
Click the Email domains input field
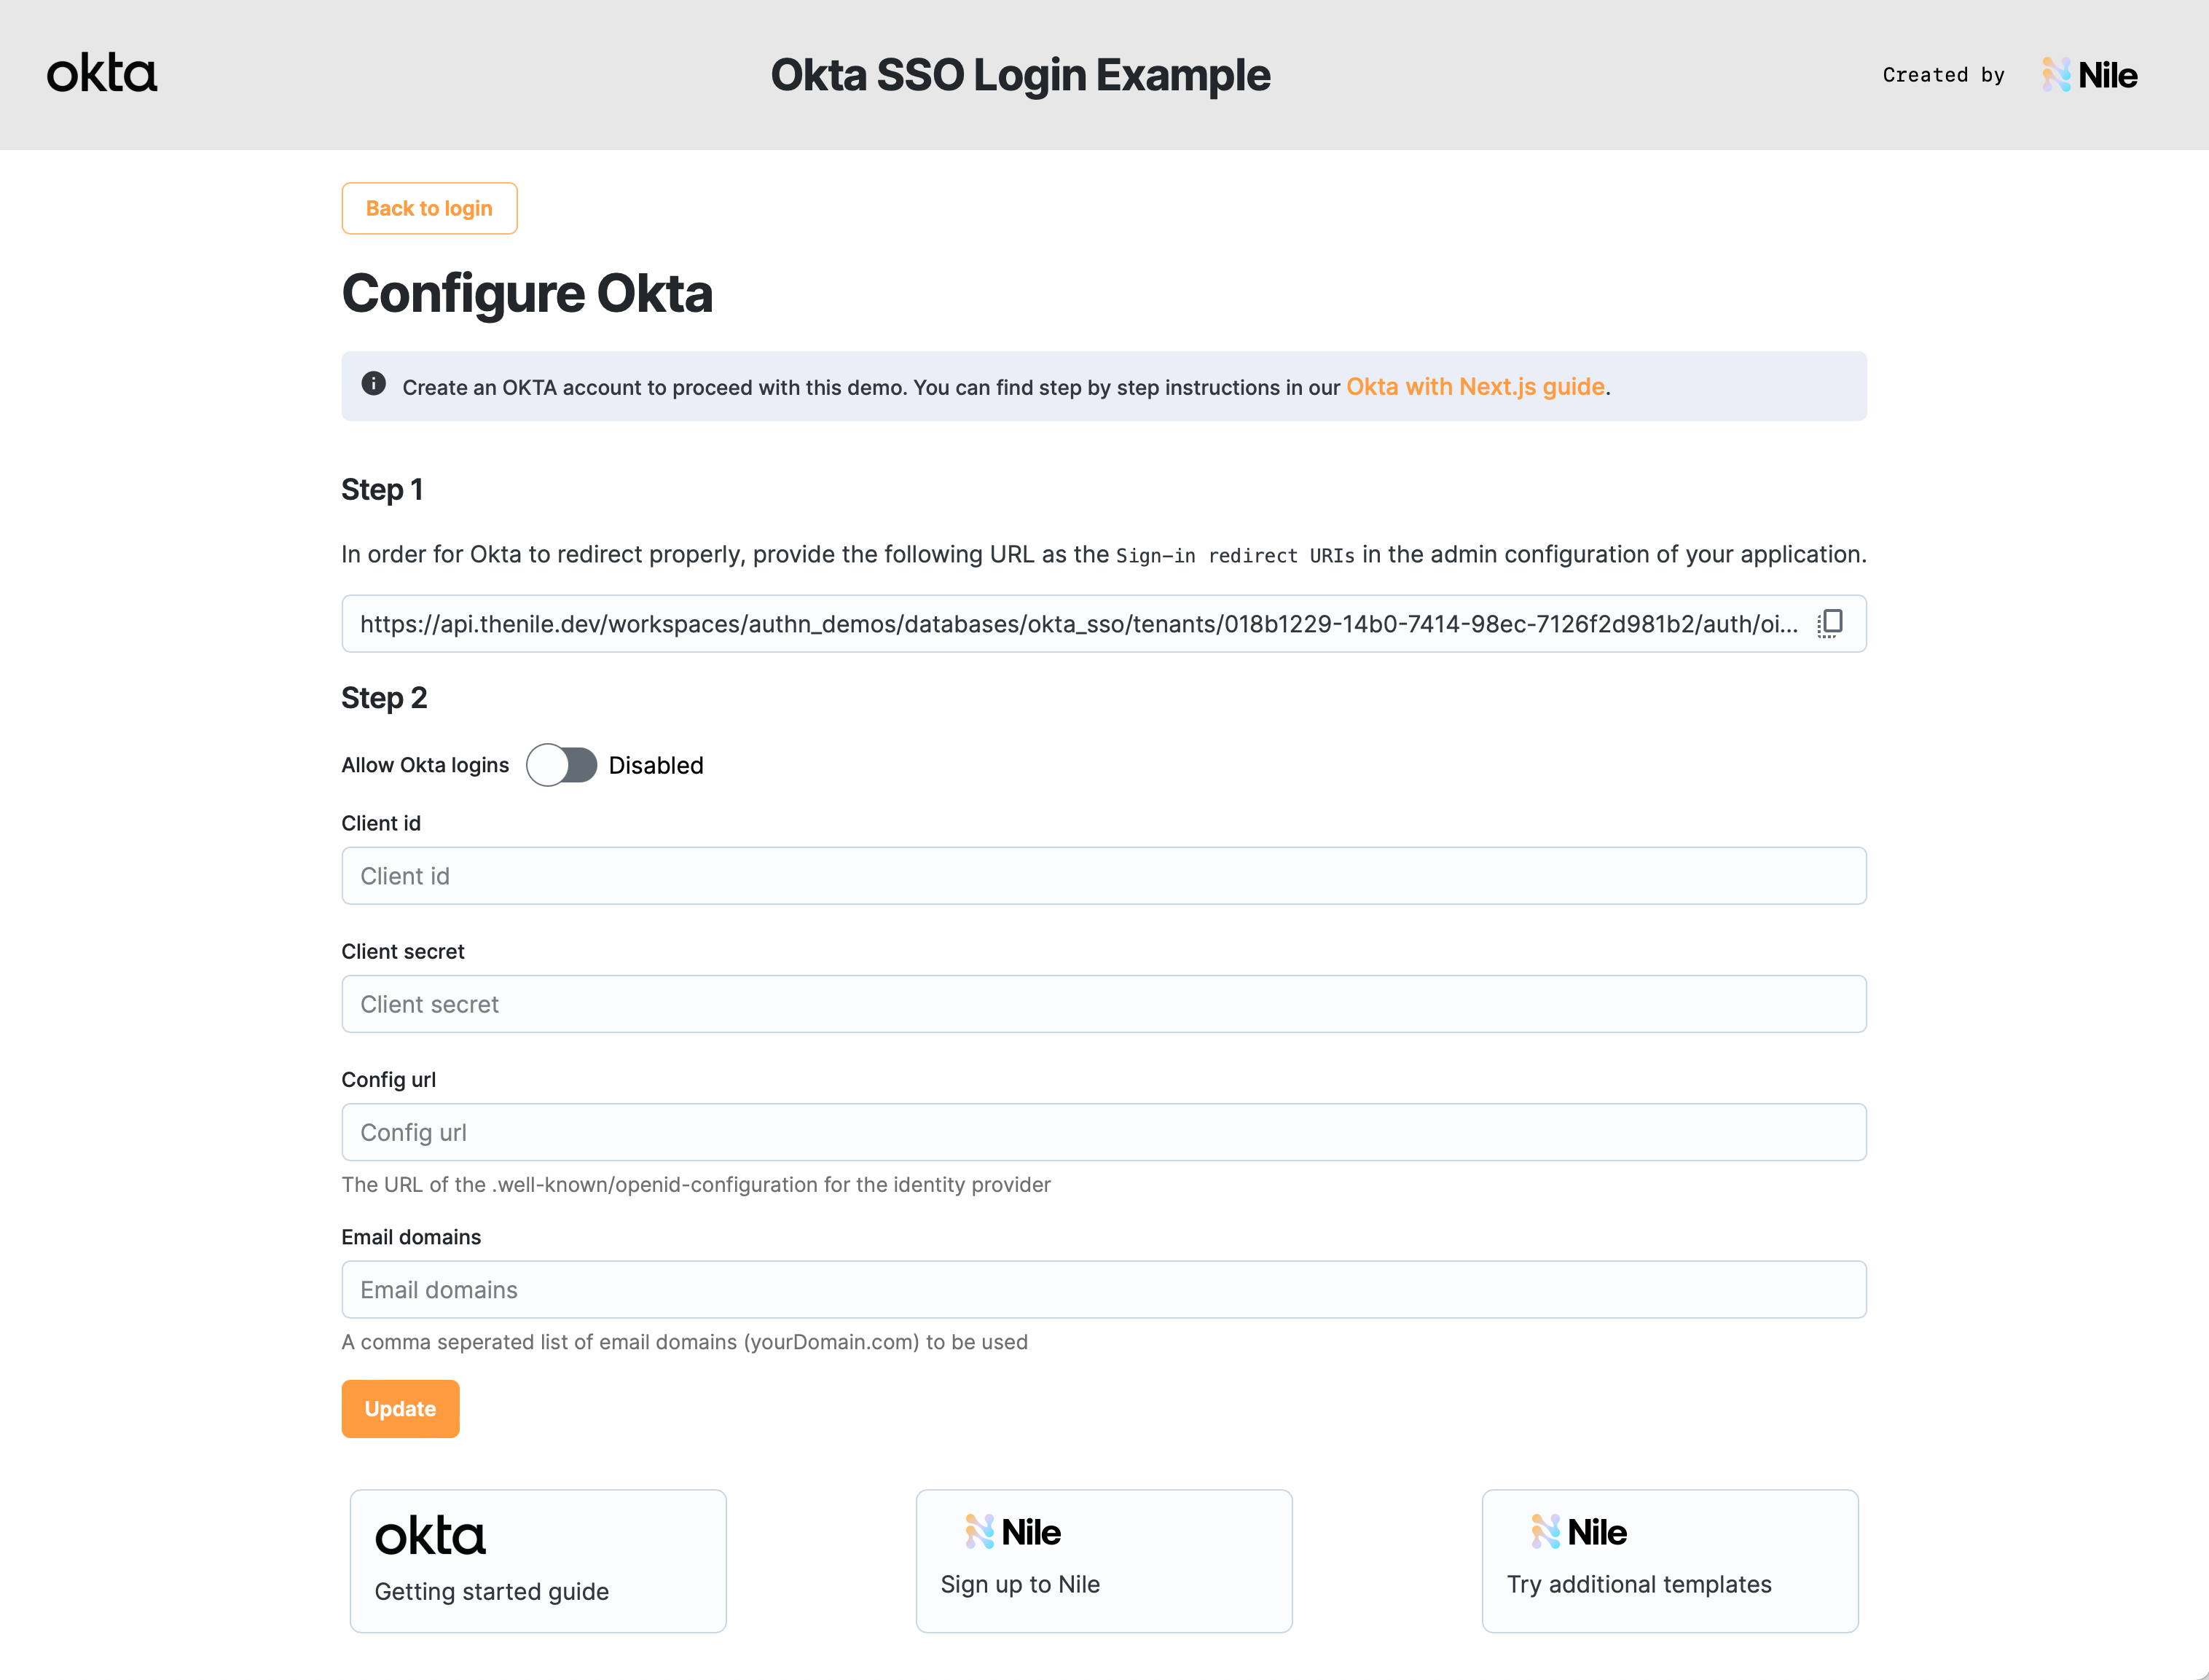pyautogui.click(x=1104, y=1288)
